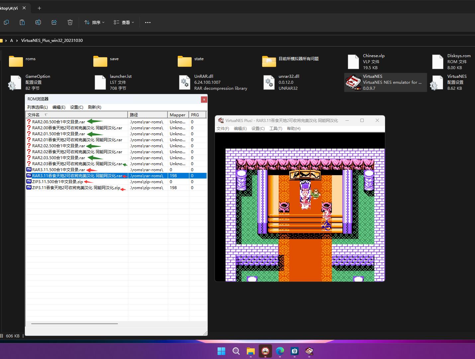Select row RAR3.11吞食天地2可收将完美汉化 同能网汉化.rar

pyautogui.click(x=116, y=176)
